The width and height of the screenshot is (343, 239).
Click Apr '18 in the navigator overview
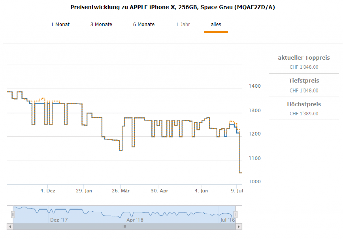coord(135,220)
